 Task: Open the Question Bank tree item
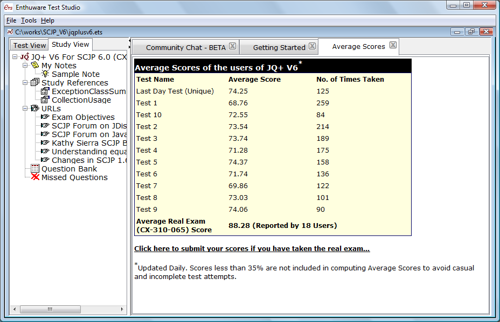69,169
